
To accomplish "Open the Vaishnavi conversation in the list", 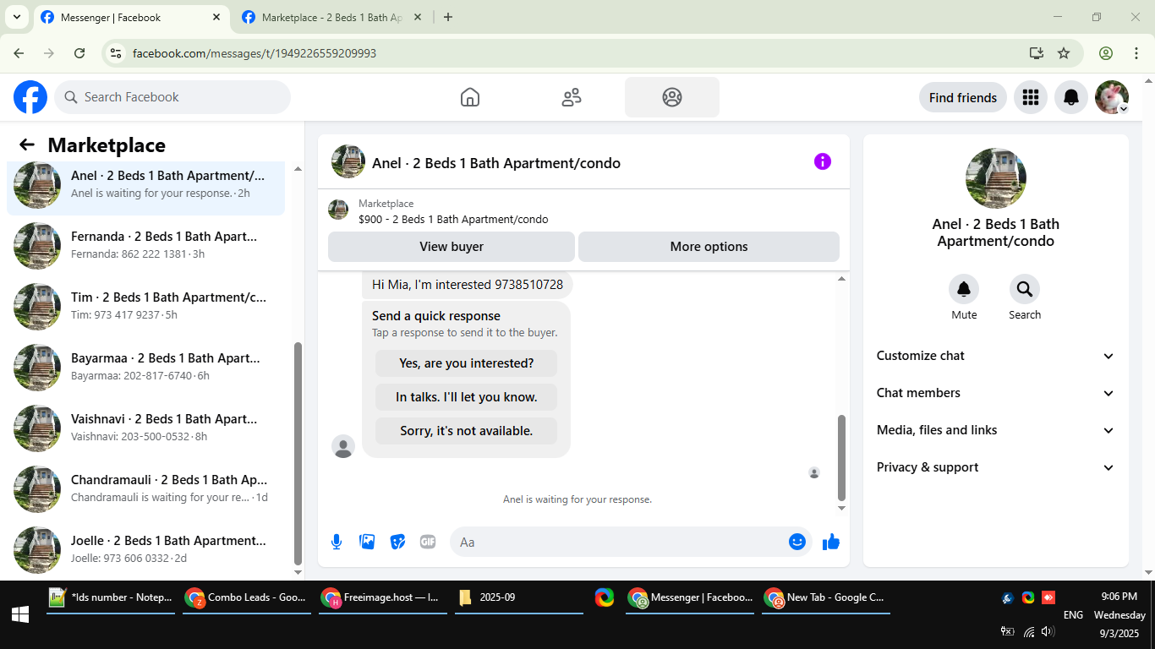I will pyautogui.click(x=145, y=428).
